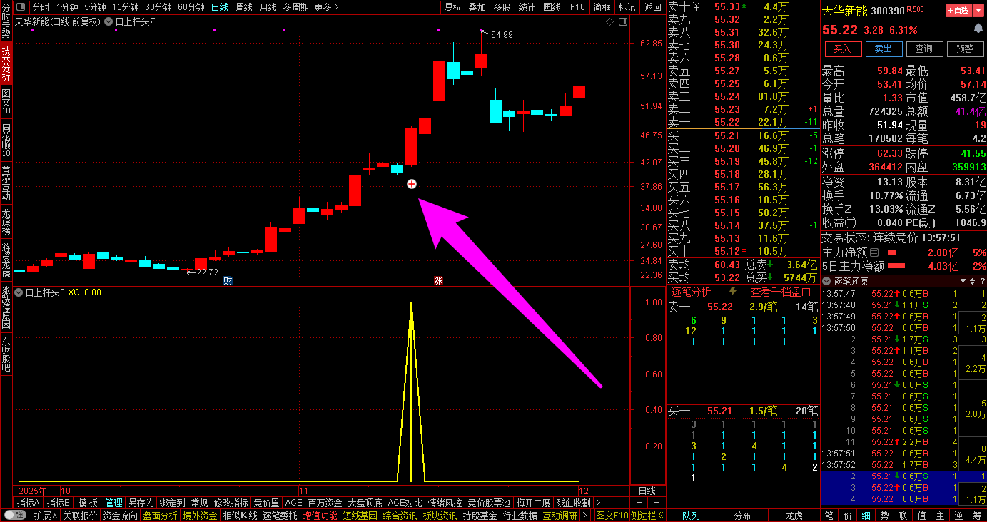Add stock with +自选 button
The width and height of the screenshot is (987, 522).
[x=957, y=11]
